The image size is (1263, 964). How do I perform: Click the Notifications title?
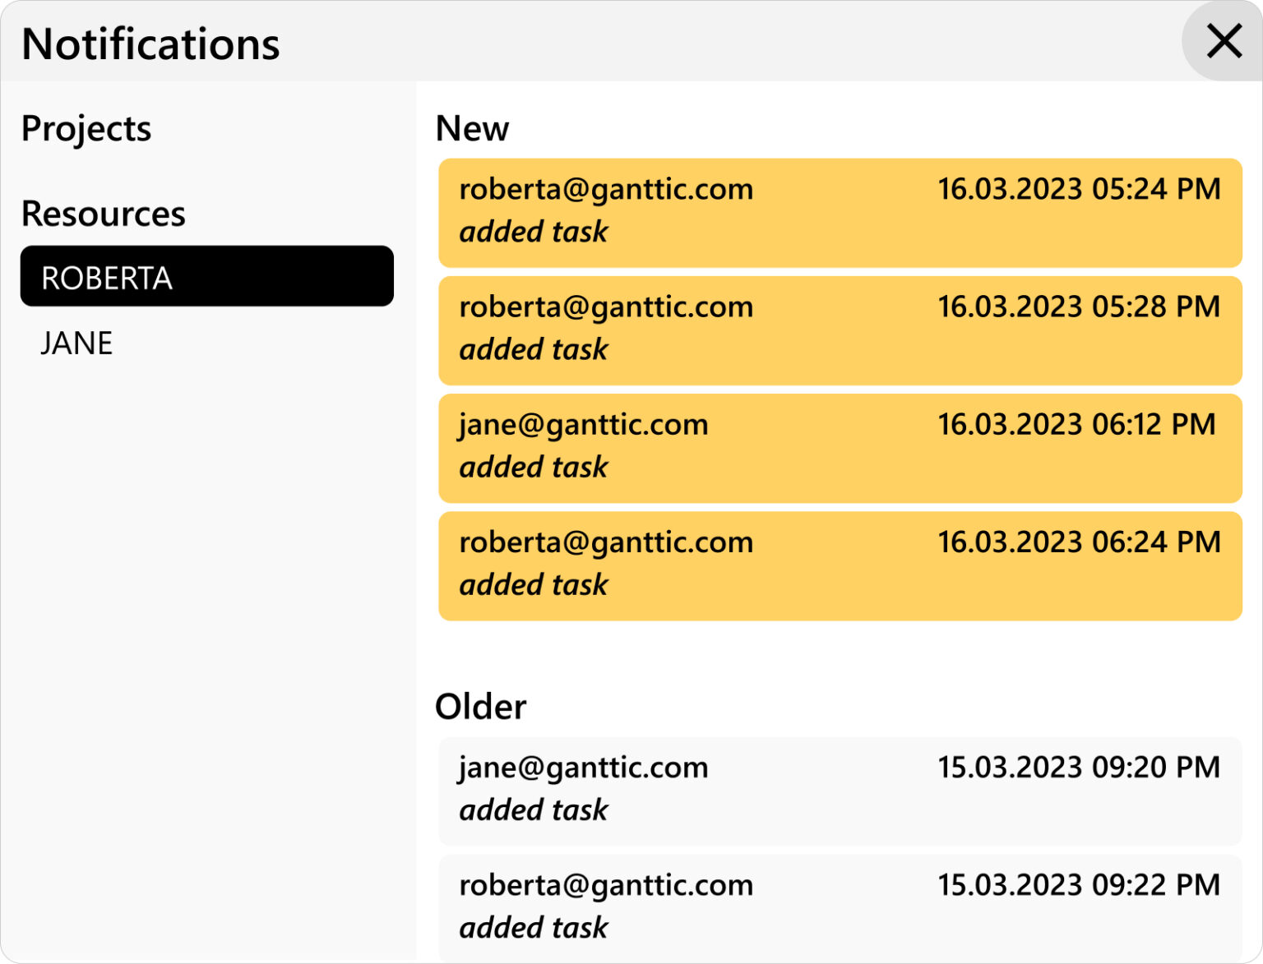tap(150, 43)
